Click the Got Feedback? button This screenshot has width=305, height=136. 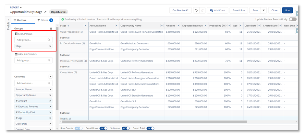(180, 10)
